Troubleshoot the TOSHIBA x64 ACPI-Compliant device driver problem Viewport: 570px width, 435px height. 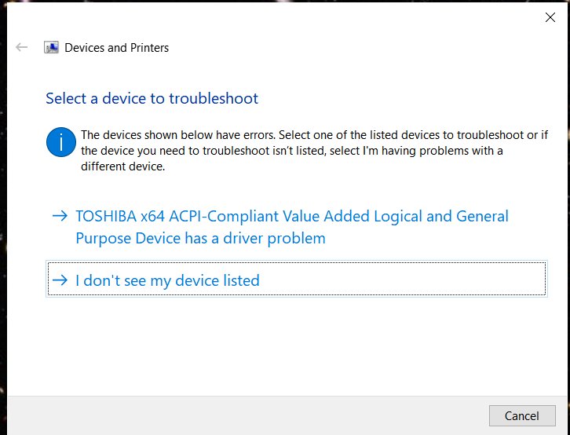(x=296, y=227)
